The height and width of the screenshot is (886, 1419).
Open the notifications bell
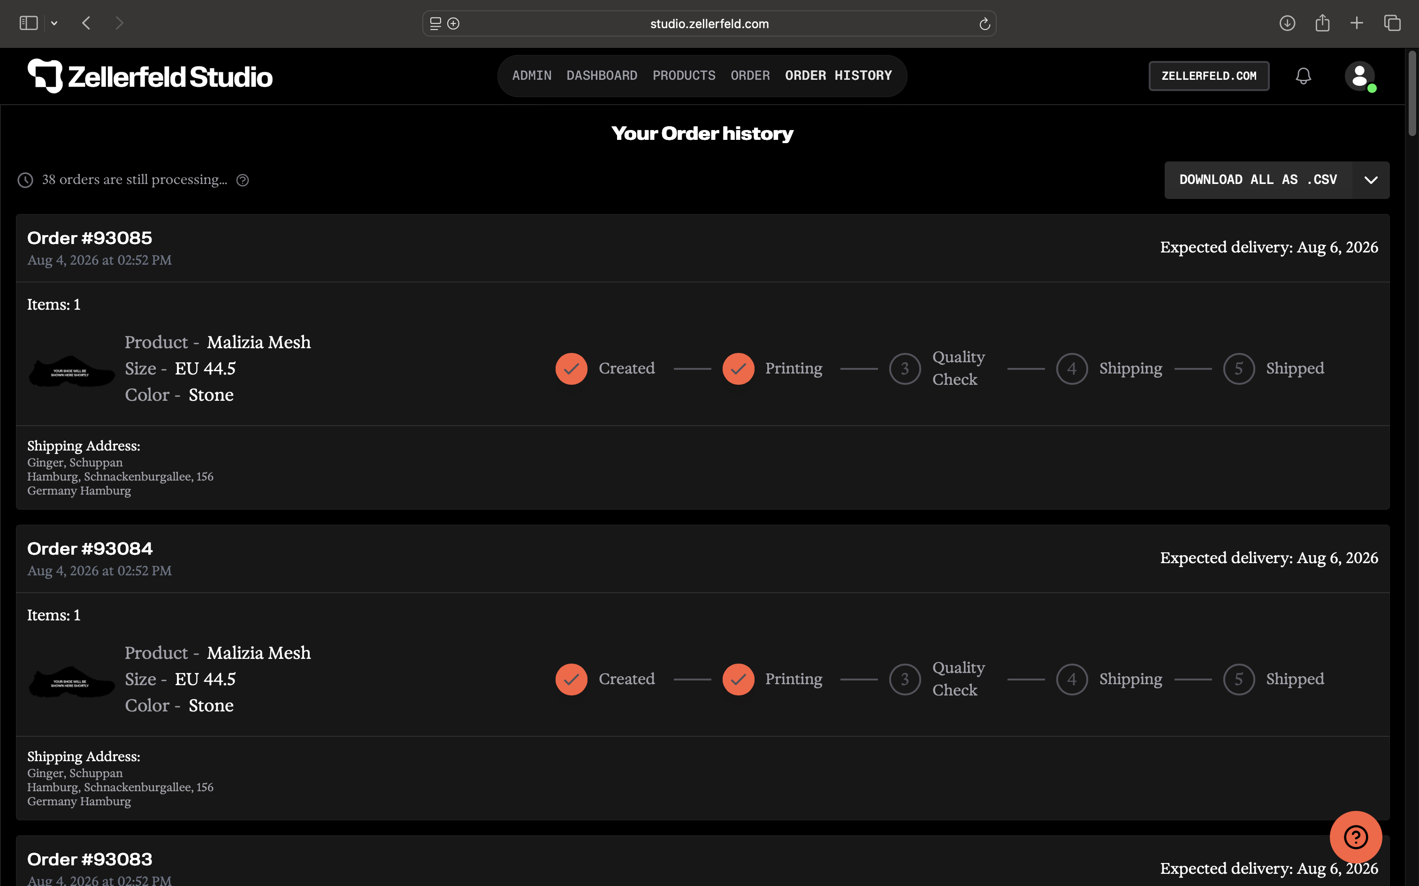pyautogui.click(x=1303, y=76)
